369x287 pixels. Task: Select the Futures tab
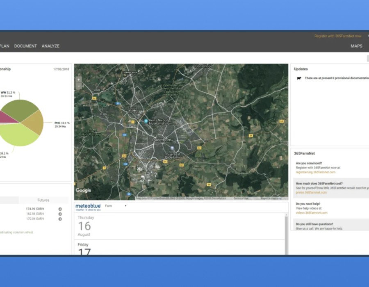coord(43,200)
